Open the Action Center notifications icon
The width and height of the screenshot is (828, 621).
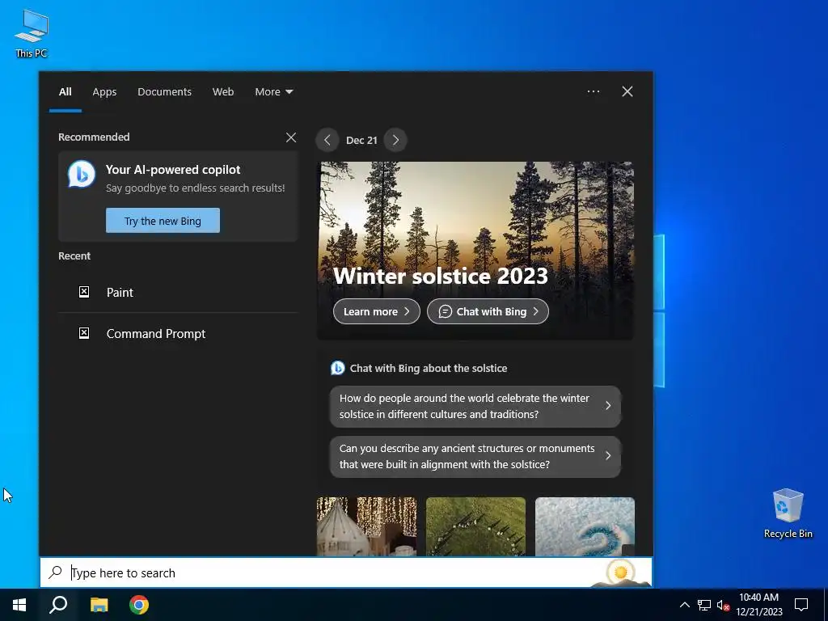pos(801,605)
